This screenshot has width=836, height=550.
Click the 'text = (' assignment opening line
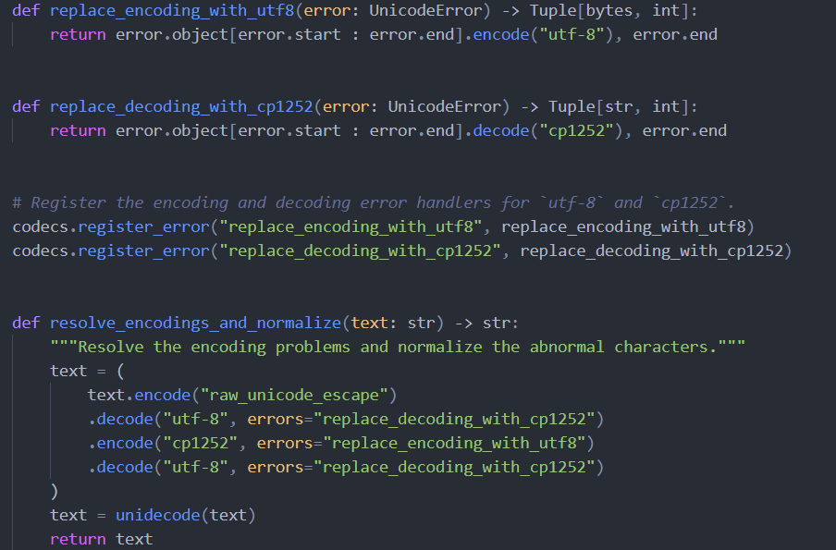pos(88,371)
